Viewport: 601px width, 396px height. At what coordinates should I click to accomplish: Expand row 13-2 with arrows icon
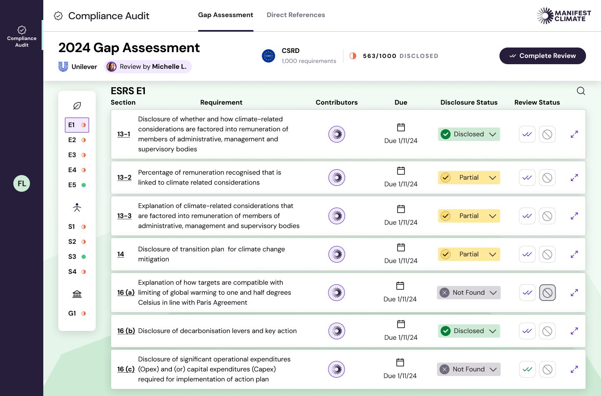pyautogui.click(x=574, y=178)
